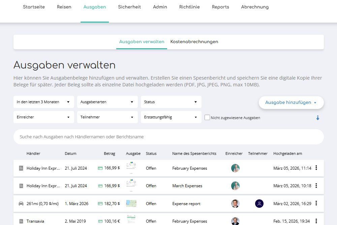Click submitter avatar in Holiday Inn February Expenses row
This screenshot has width=337, height=225.
point(235,168)
